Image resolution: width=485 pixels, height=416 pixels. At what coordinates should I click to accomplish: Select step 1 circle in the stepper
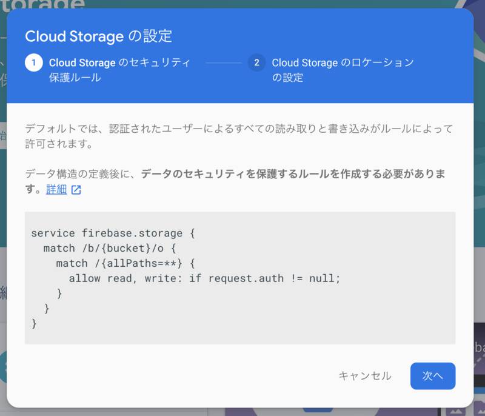pyautogui.click(x=34, y=62)
